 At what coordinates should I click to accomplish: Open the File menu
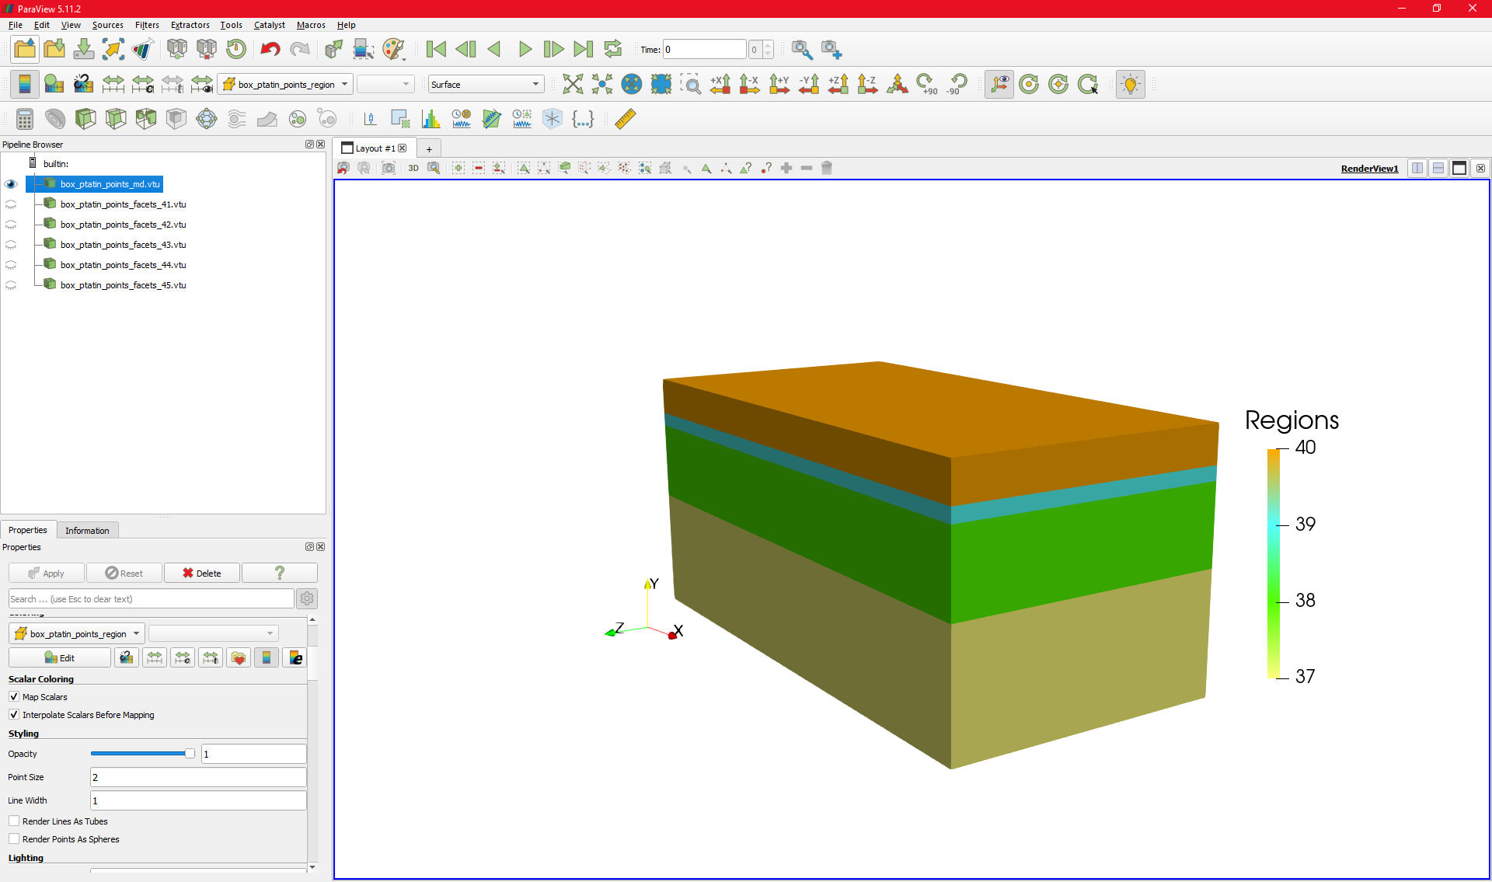point(16,25)
